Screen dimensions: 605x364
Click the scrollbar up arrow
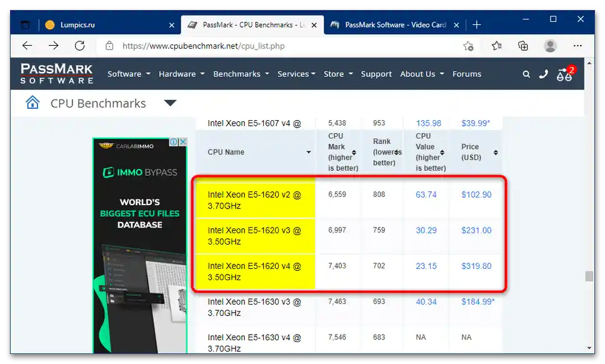tap(589, 63)
